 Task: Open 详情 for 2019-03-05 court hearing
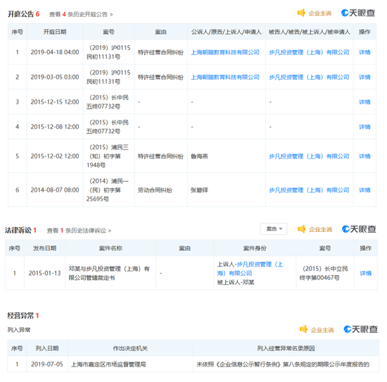tap(364, 77)
